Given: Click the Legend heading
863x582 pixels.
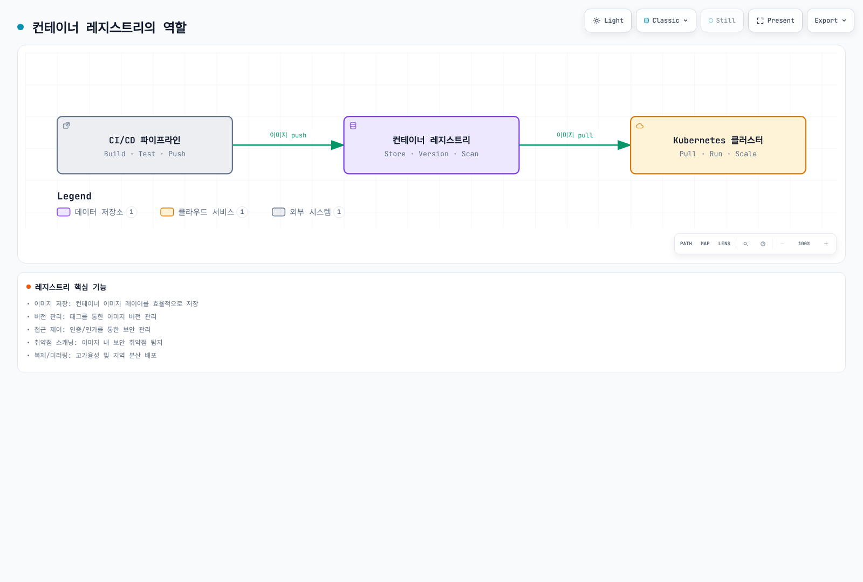Looking at the screenshot, I should pyautogui.click(x=74, y=196).
